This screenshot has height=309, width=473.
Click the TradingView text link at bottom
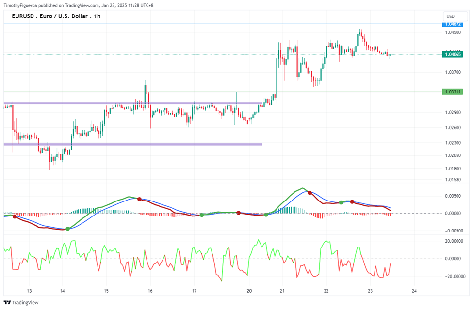point(25,302)
